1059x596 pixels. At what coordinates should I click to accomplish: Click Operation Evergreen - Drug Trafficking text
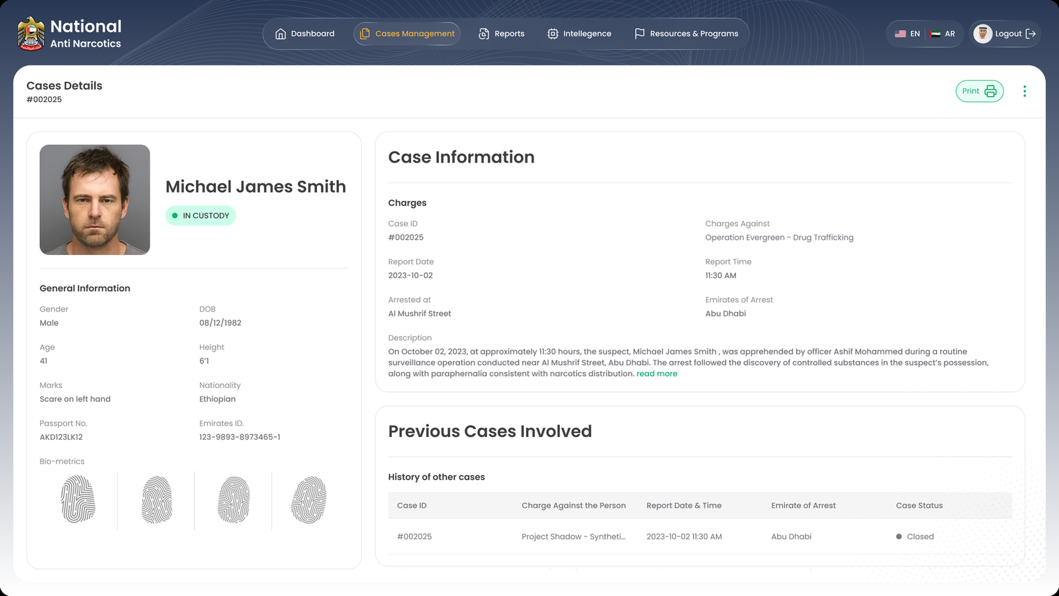coord(779,238)
